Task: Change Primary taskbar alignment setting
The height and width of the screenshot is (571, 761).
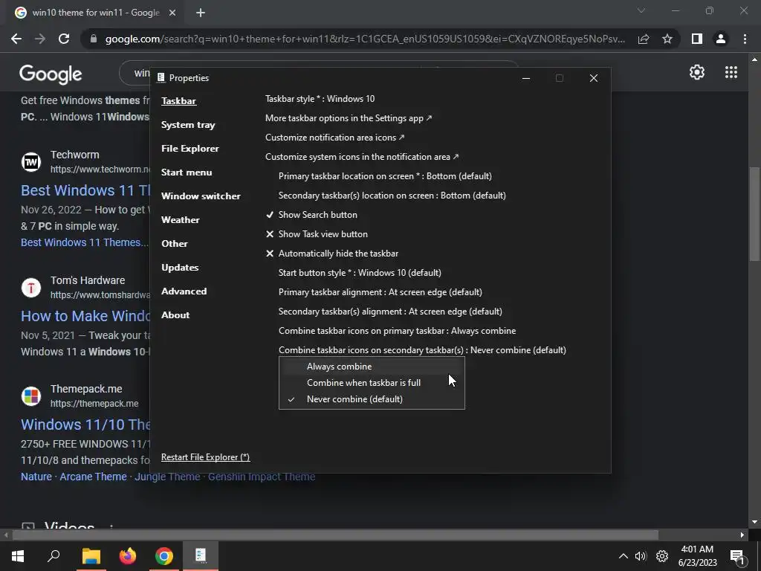Action: pyautogui.click(x=380, y=292)
